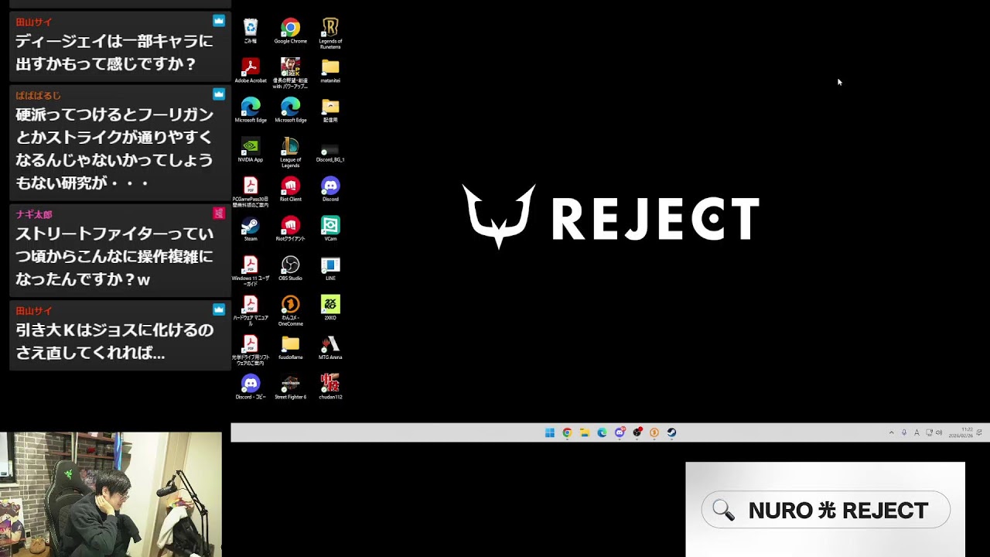Viewport: 990px width, 557px height.
Task: Click the microphone icon in system tray
Action: pyautogui.click(x=904, y=432)
